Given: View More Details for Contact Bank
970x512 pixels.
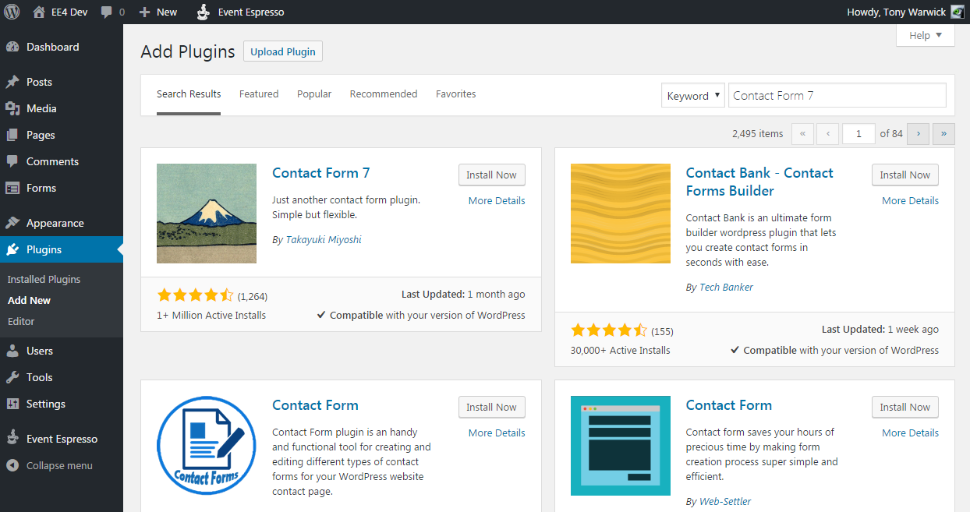Looking at the screenshot, I should coord(910,200).
